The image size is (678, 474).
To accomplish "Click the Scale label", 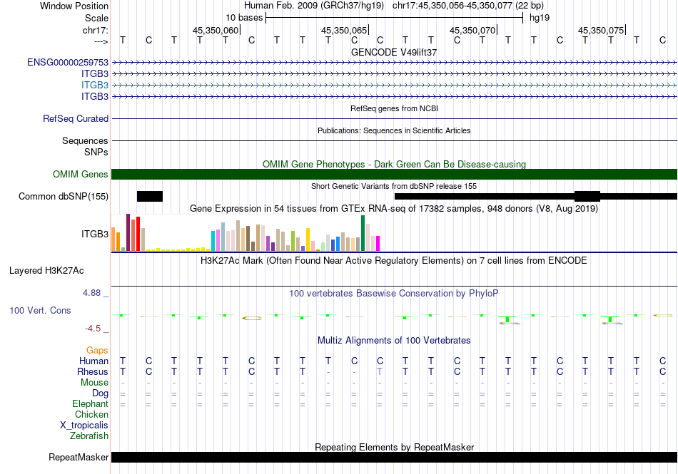I will pos(96,18).
